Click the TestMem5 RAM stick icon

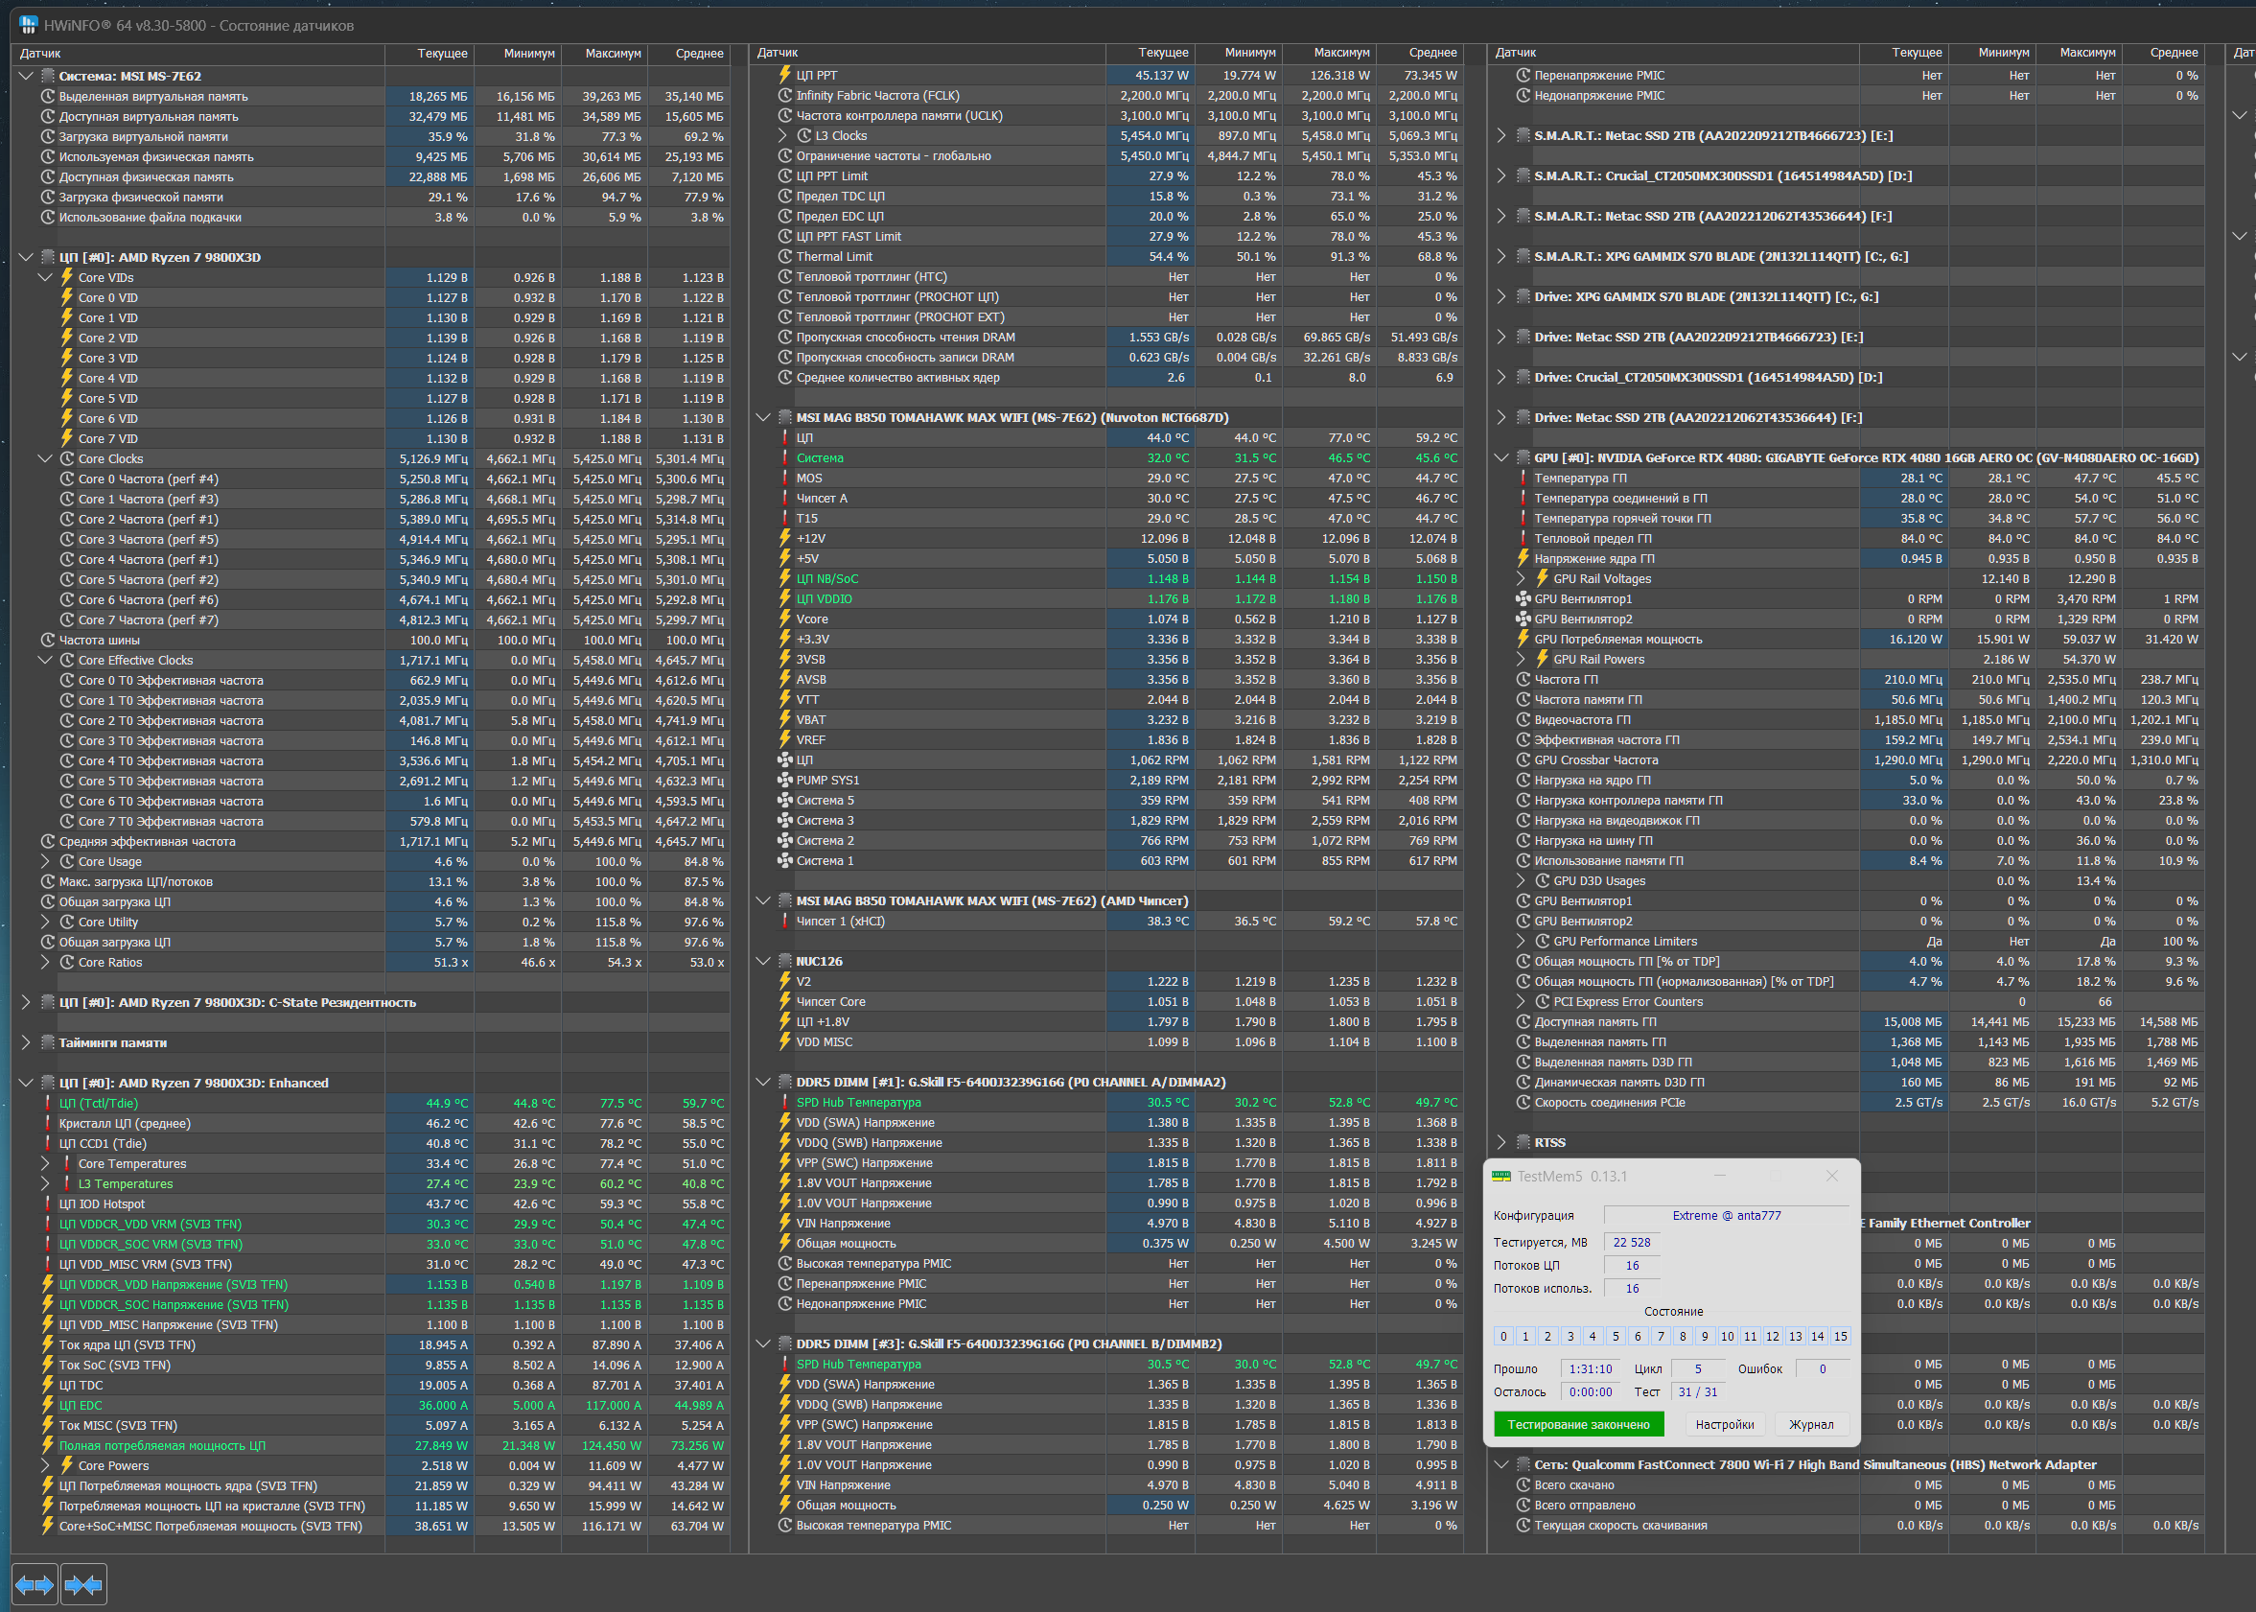pyautogui.click(x=1501, y=1177)
